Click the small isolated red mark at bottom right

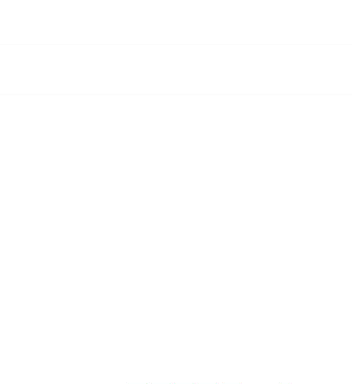click(x=284, y=384)
